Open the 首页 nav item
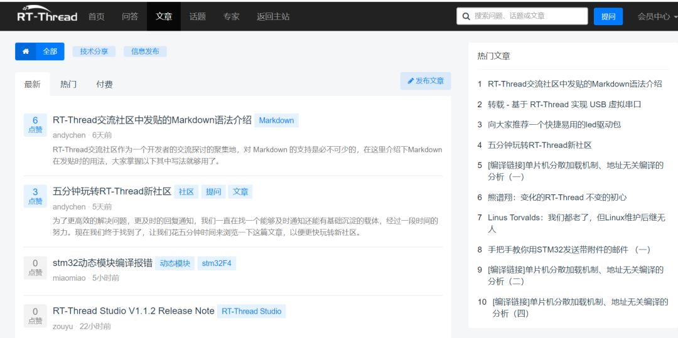 coord(97,16)
